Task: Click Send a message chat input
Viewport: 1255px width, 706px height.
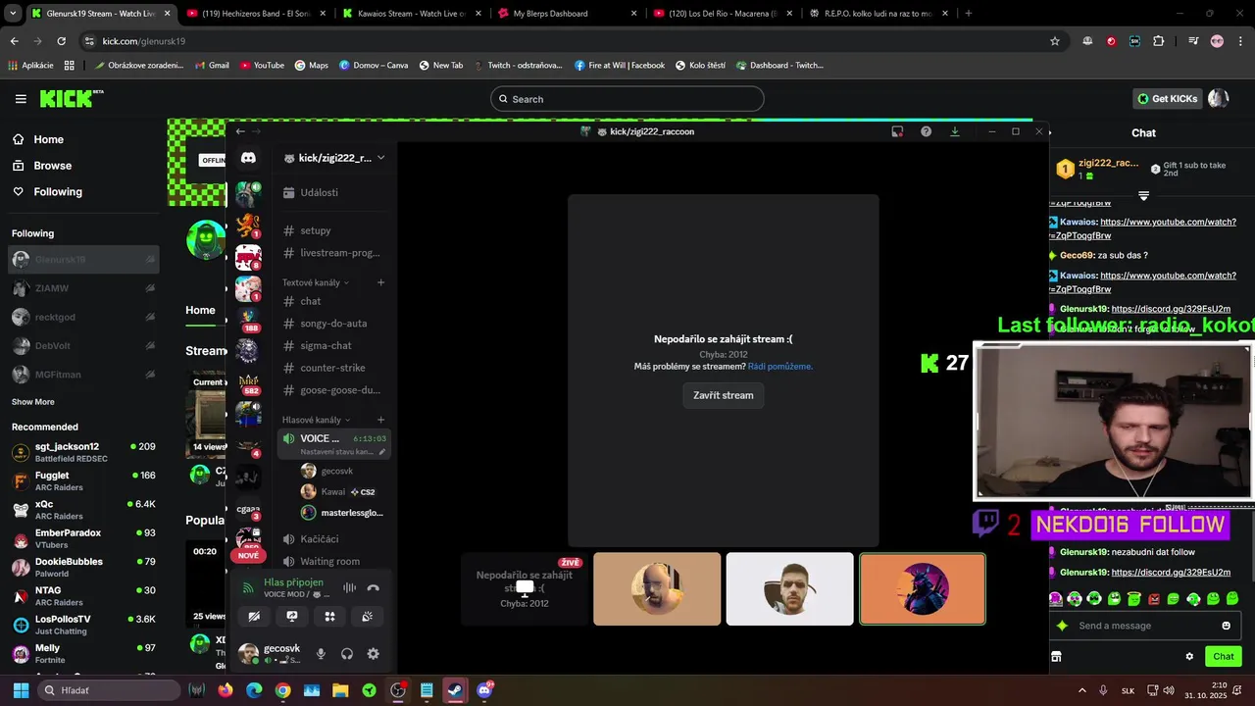Action: point(1143,626)
